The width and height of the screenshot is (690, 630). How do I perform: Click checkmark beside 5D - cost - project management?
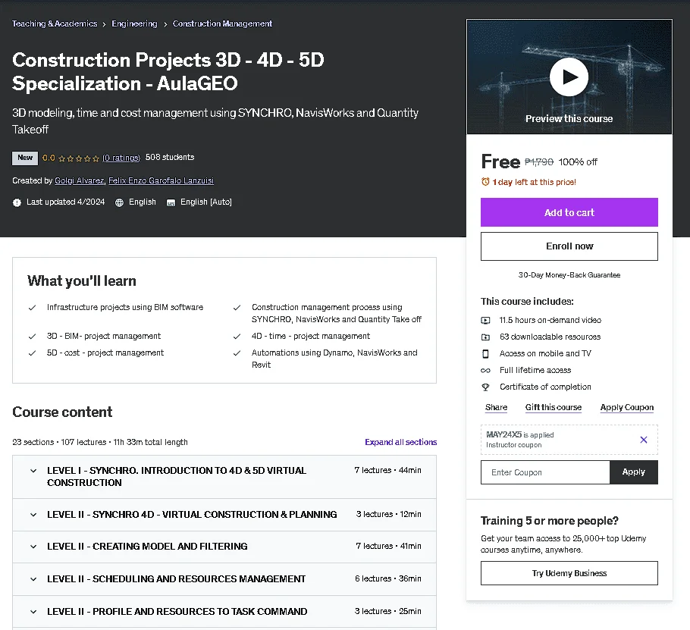pyautogui.click(x=32, y=353)
